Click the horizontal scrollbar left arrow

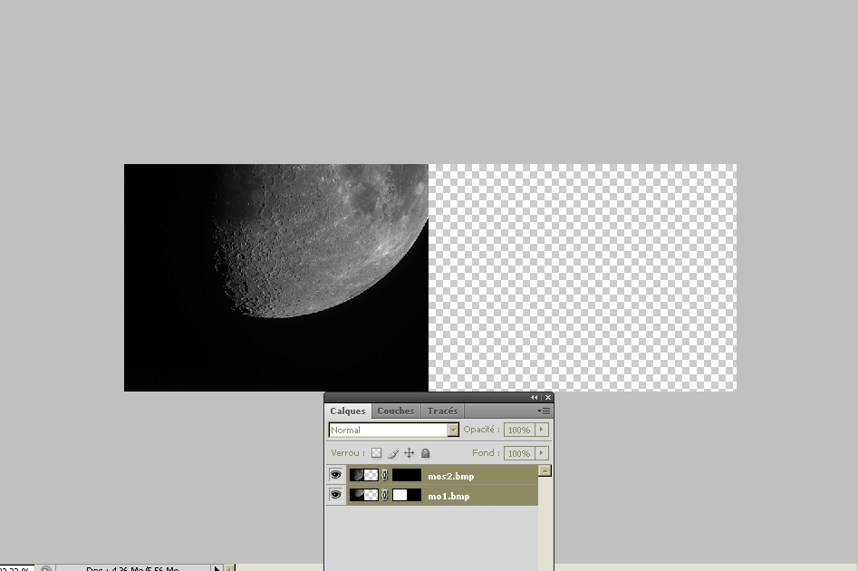click(x=230, y=568)
